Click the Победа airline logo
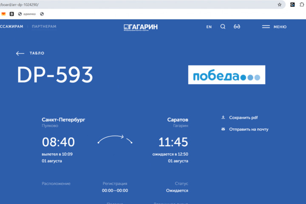This screenshot has height=204, width=306. (227, 75)
